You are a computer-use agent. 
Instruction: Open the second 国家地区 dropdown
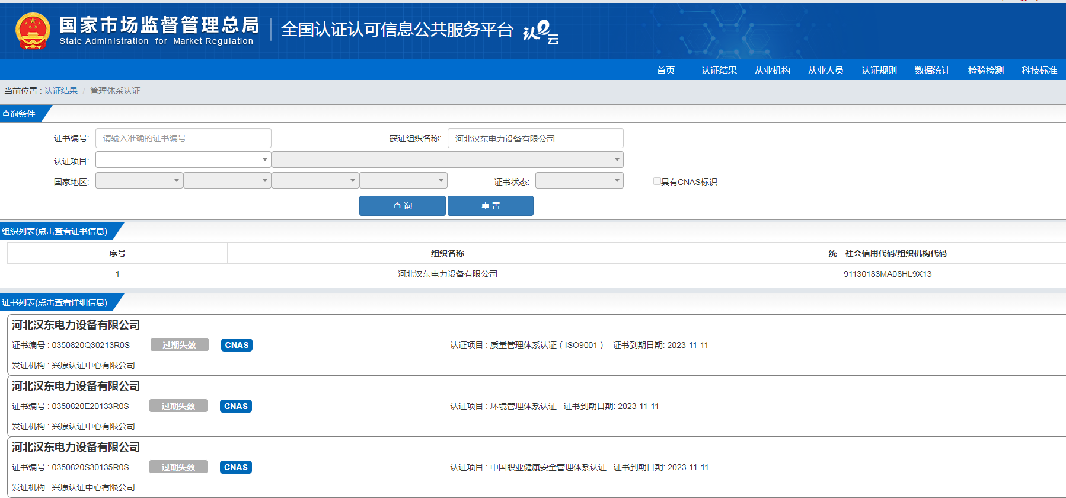pyautogui.click(x=227, y=180)
